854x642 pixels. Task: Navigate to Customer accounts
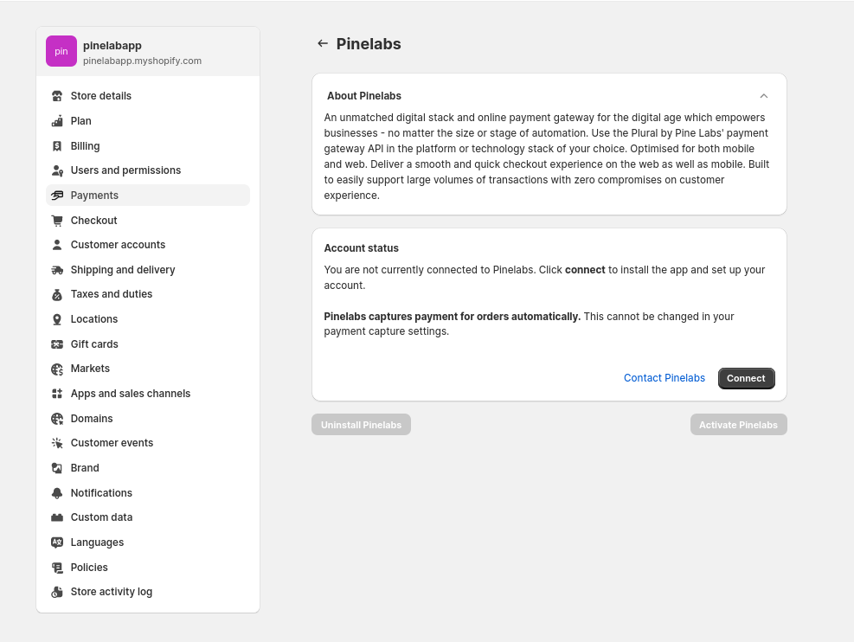point(148,245)
